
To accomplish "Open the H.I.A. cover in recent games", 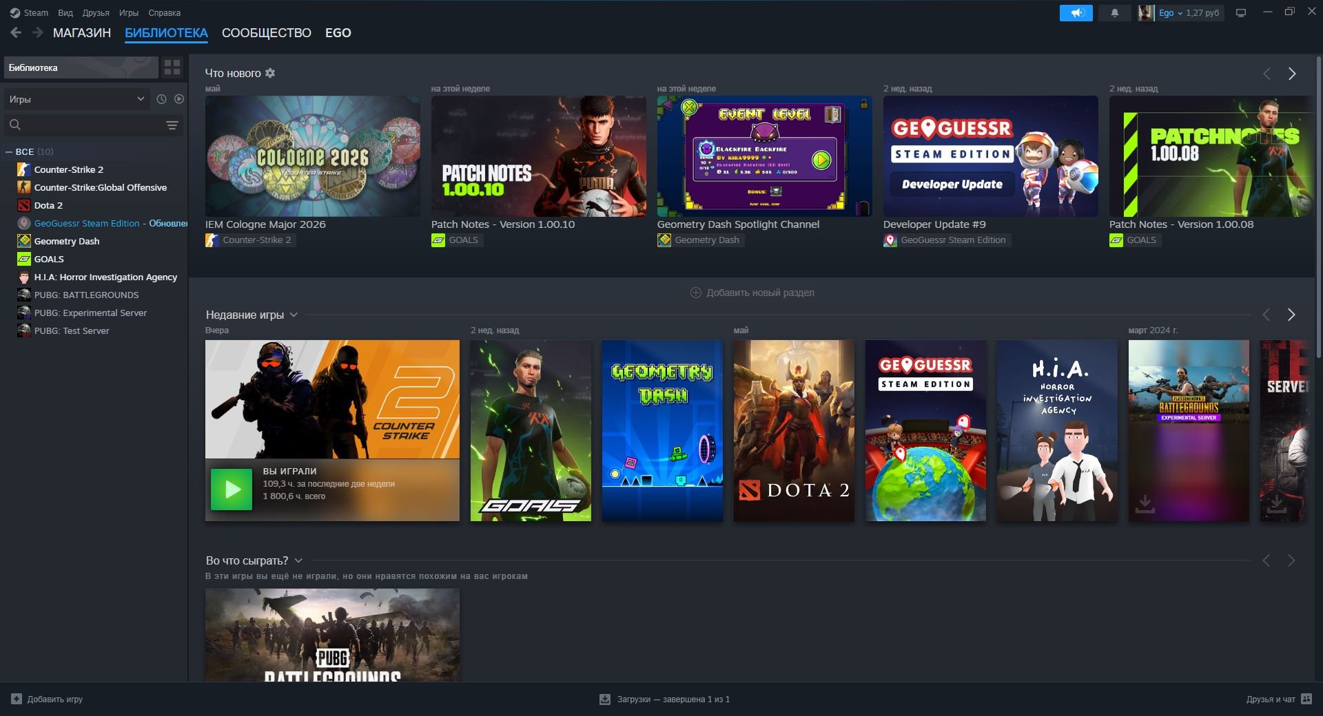I will [x=1057, y=430].
